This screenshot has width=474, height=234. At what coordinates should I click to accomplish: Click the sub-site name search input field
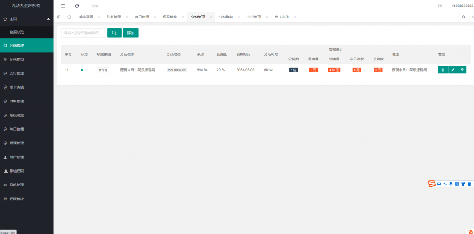point(84,33)
